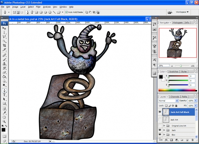Click Add a layer style fx icon
Viewport: 199px width, 144px height.
point(166,140)
